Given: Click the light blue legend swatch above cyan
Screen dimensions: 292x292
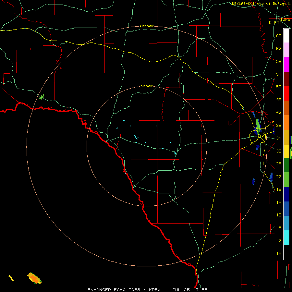Looking at the screenshot, I should pos(286,223).
